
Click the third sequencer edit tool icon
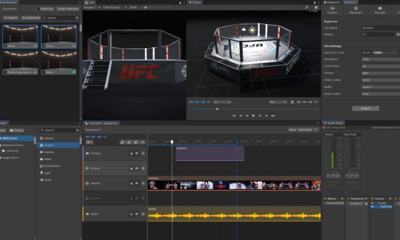(x=136, y=142)
